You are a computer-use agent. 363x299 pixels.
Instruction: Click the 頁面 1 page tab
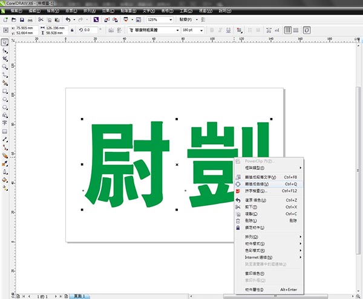click(79, 296)
